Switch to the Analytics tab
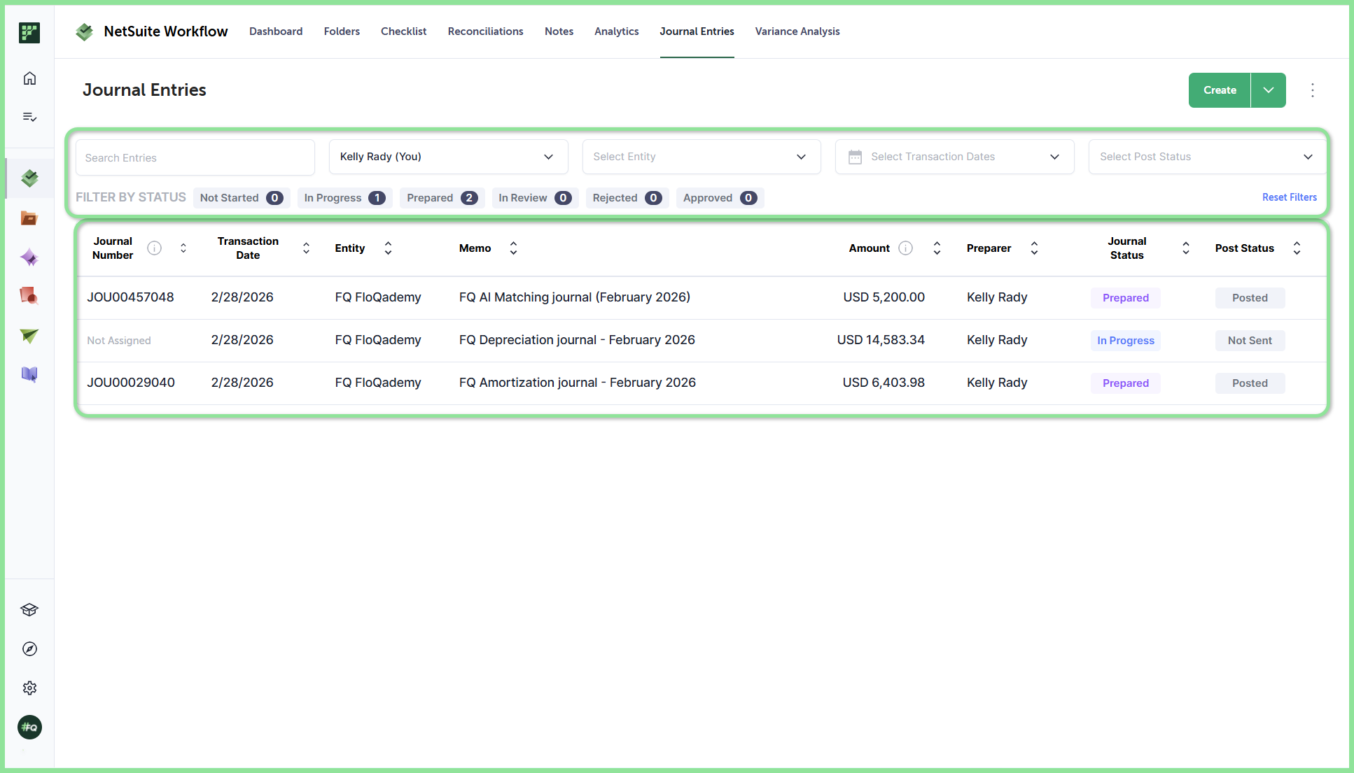The image size is (1354, 773). point(617,31)
